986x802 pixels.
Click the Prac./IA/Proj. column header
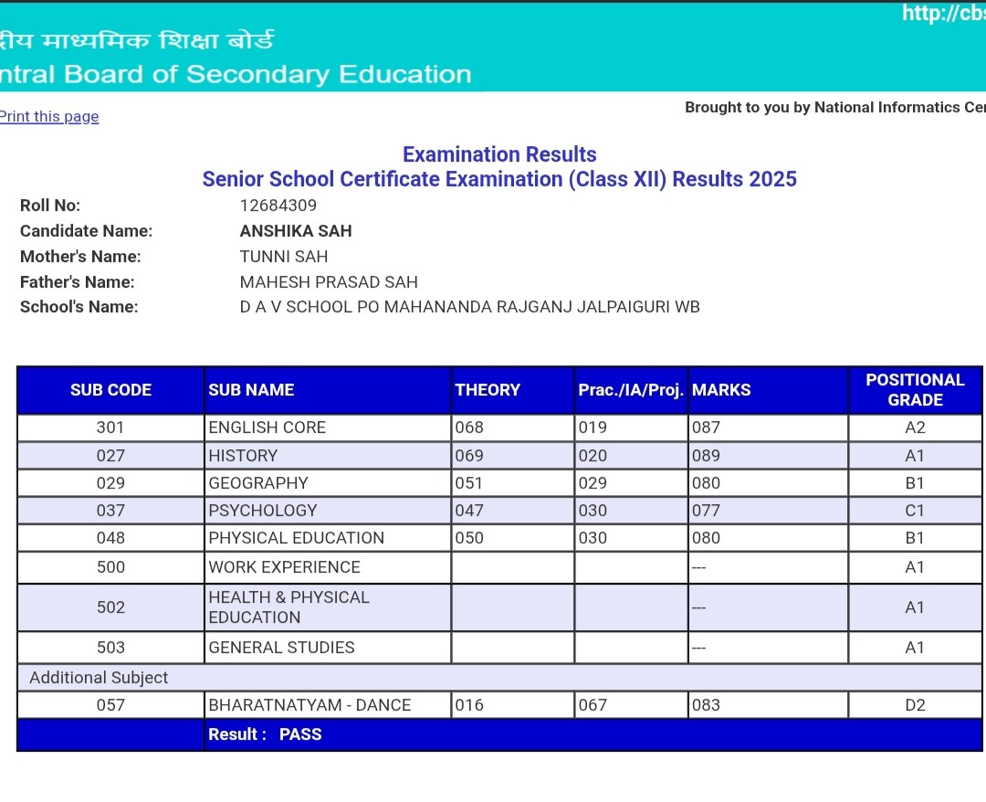631,390
